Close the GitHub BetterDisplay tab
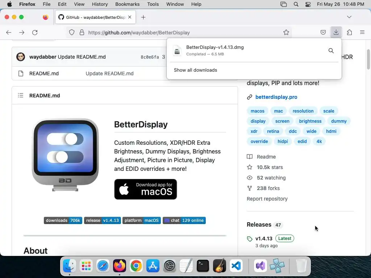 [x=130, y=17]
